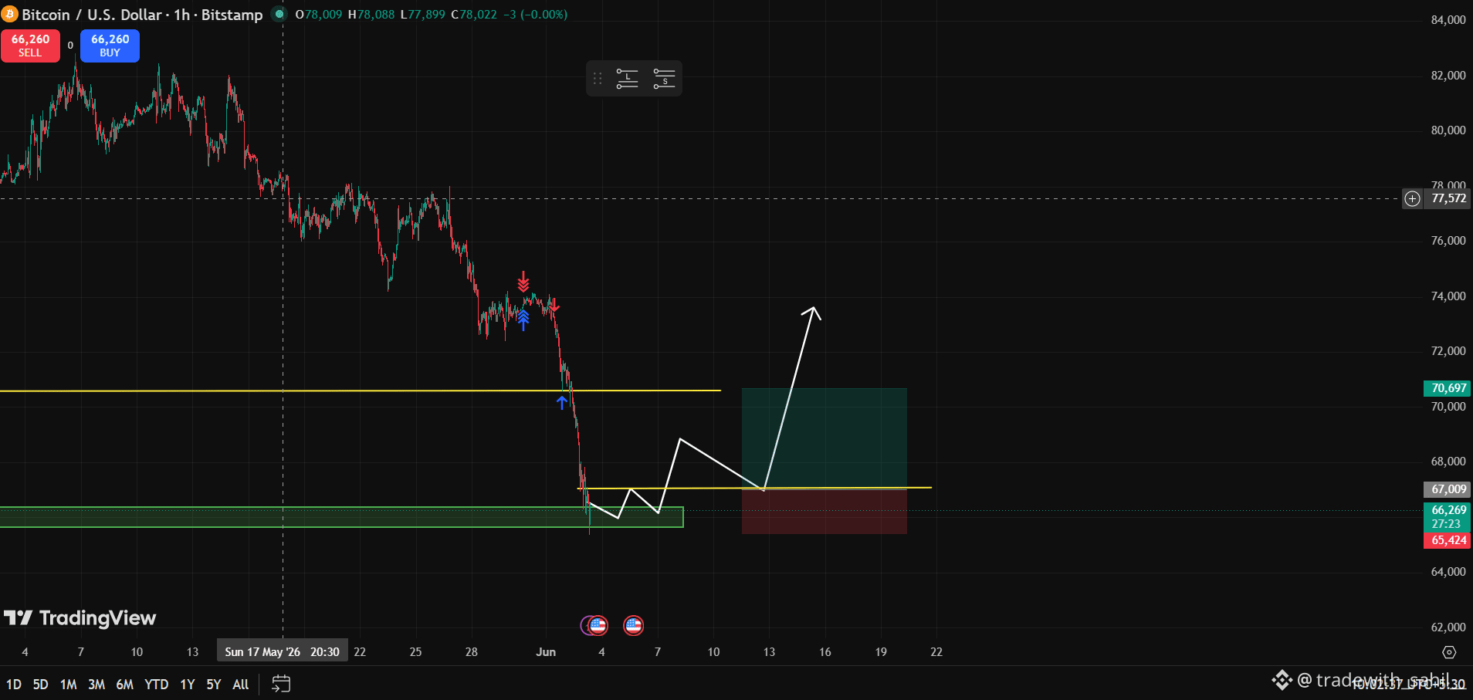Click the 28 date label on time axis
This screenshot has height=700, width=1473.
click(x=472, y=652)
